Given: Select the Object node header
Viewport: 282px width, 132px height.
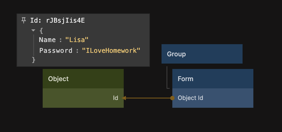Looking at the screenshot, I should pyautogui.click(x=83, y=79).
